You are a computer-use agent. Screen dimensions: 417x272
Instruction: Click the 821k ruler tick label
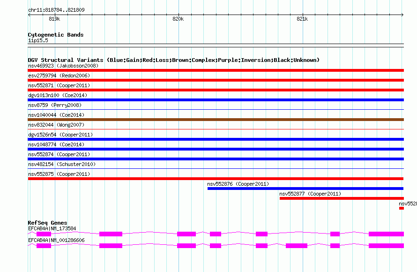(x=302, y=19)
